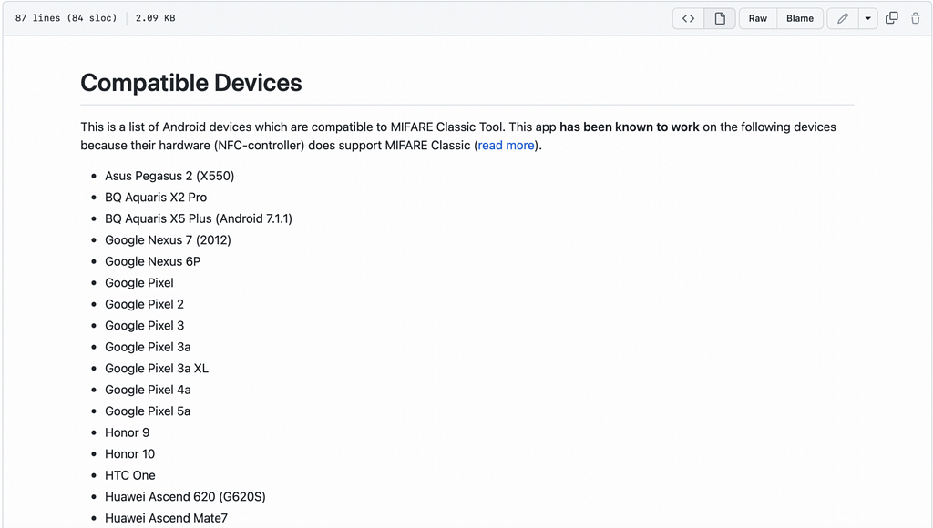Screen dimensions: 933x528
Task: Show the source code view
Action: tap(689, 18)
